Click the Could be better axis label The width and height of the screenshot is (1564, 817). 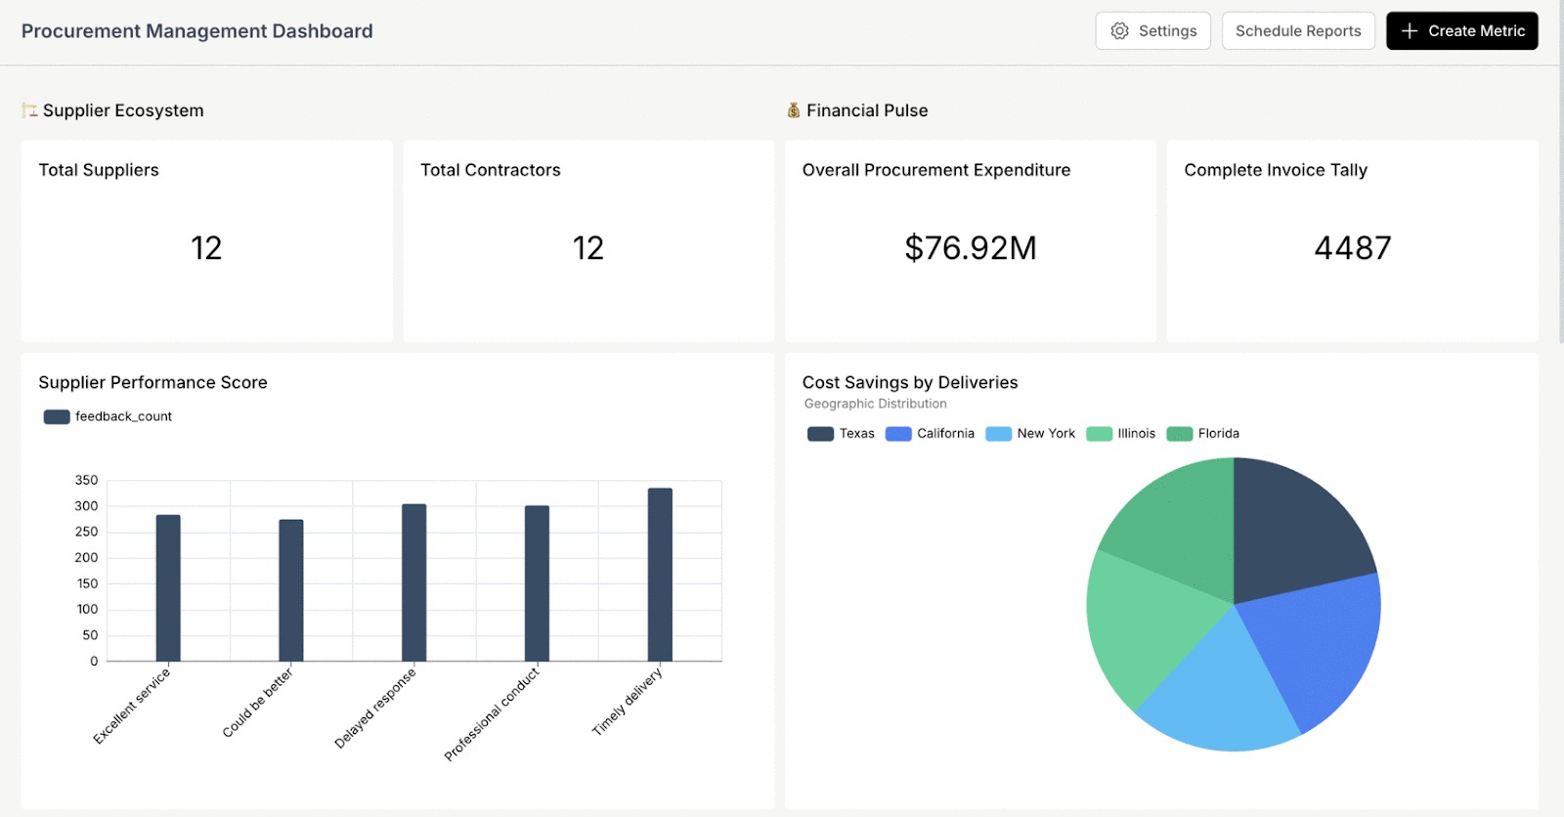point(258,703)
